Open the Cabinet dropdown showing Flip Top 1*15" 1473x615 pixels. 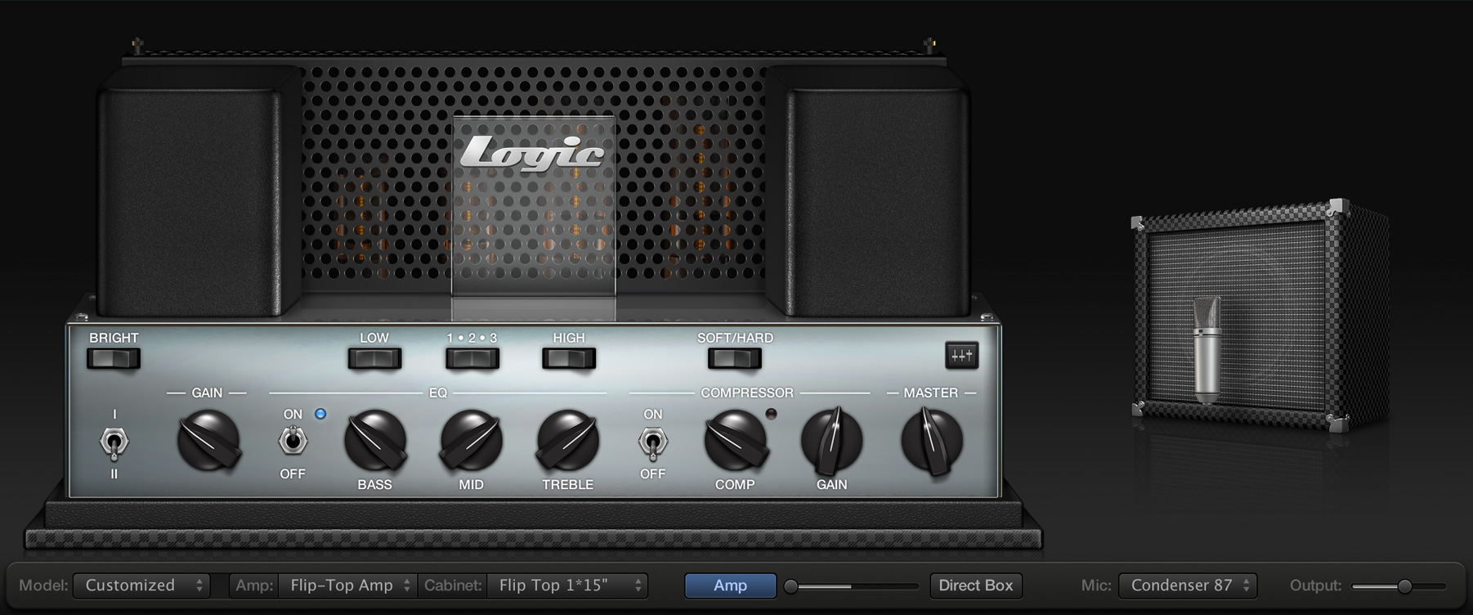click(567, 586)
